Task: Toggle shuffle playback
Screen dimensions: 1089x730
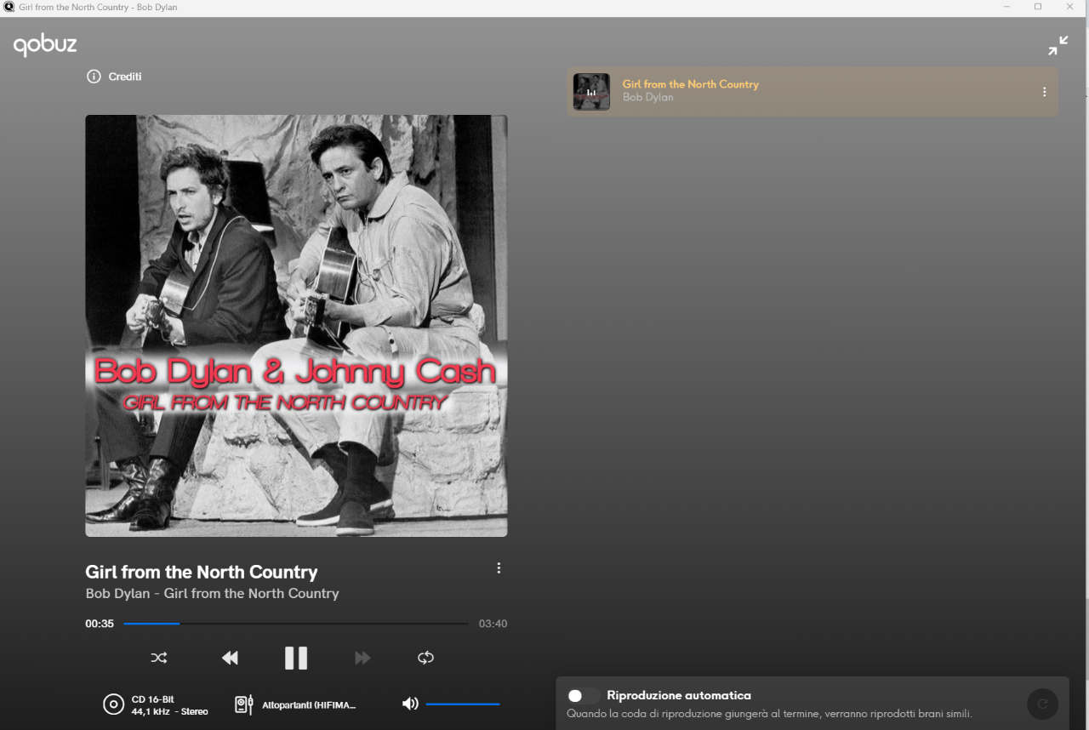Action: coord(159,658)
